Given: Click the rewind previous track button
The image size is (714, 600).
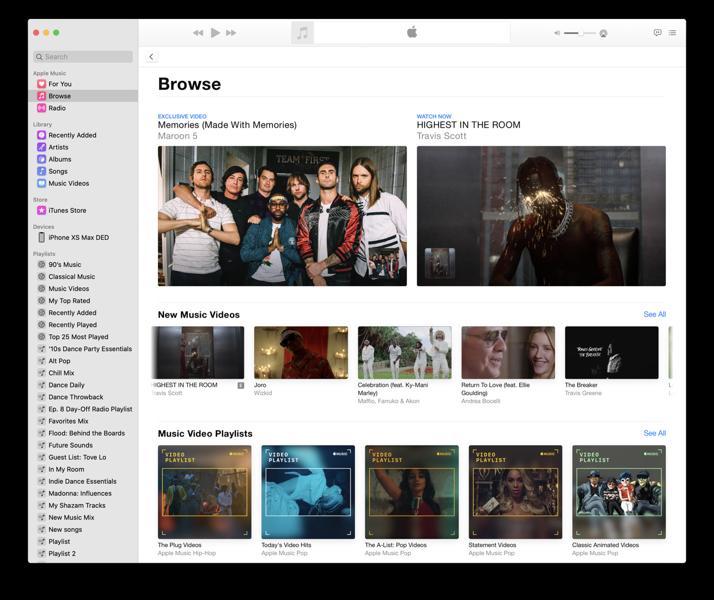Looking at the screenshot, I should 198,33.
